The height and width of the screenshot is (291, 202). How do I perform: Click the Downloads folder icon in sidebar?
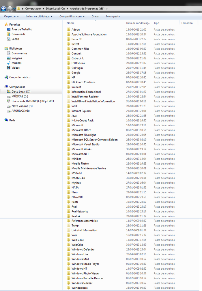[x=9, y=34]
